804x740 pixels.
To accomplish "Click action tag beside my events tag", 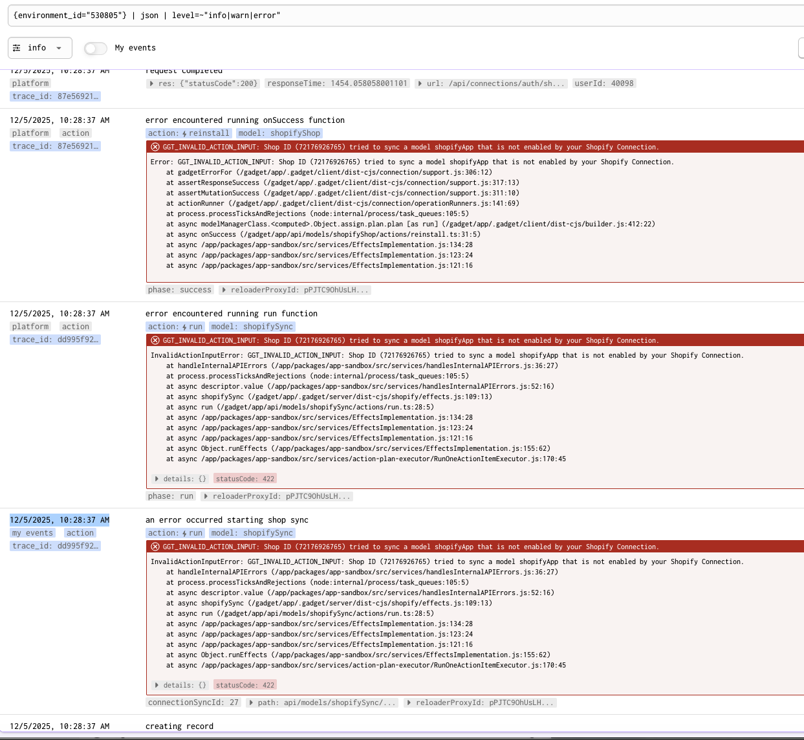I will click(x=80, y=533).
